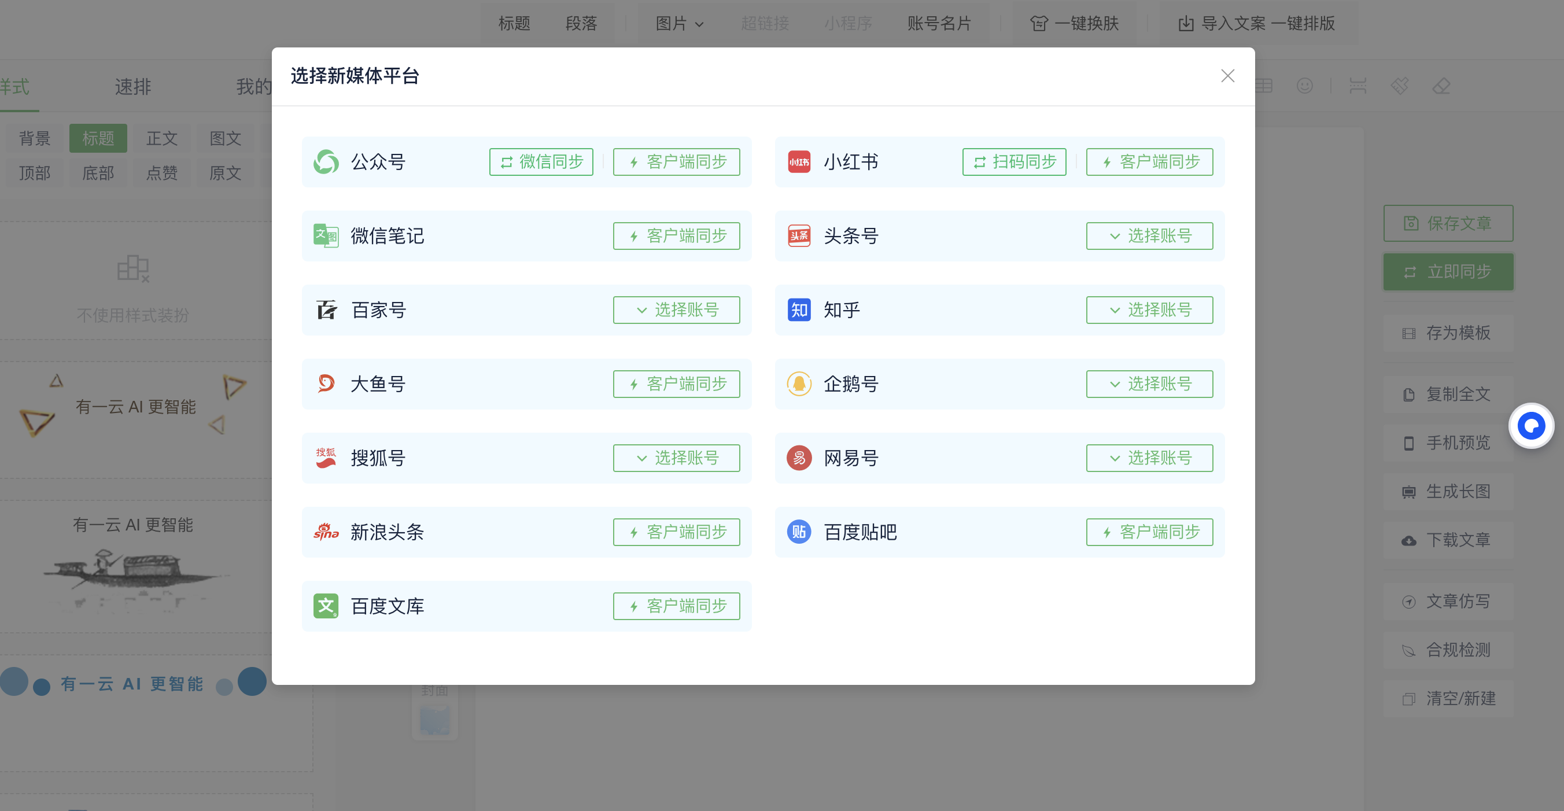
Task: Open 选择账号 dropdown for 百家号
Action: point(676,309)
